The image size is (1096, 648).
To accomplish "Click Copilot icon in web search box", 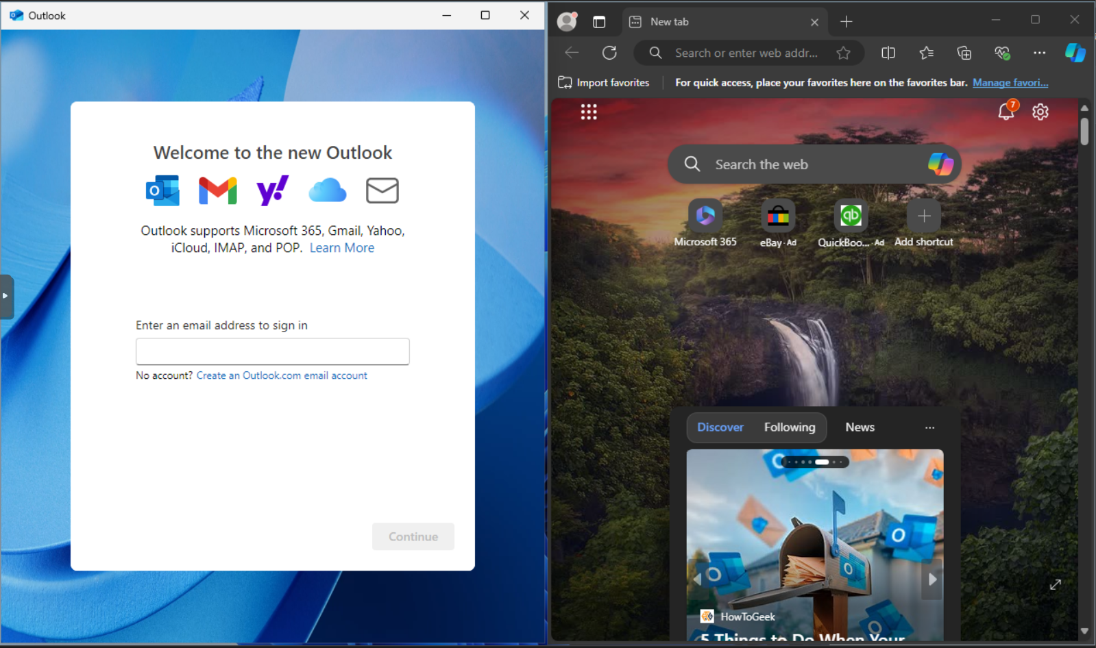I will coord(941,164).
